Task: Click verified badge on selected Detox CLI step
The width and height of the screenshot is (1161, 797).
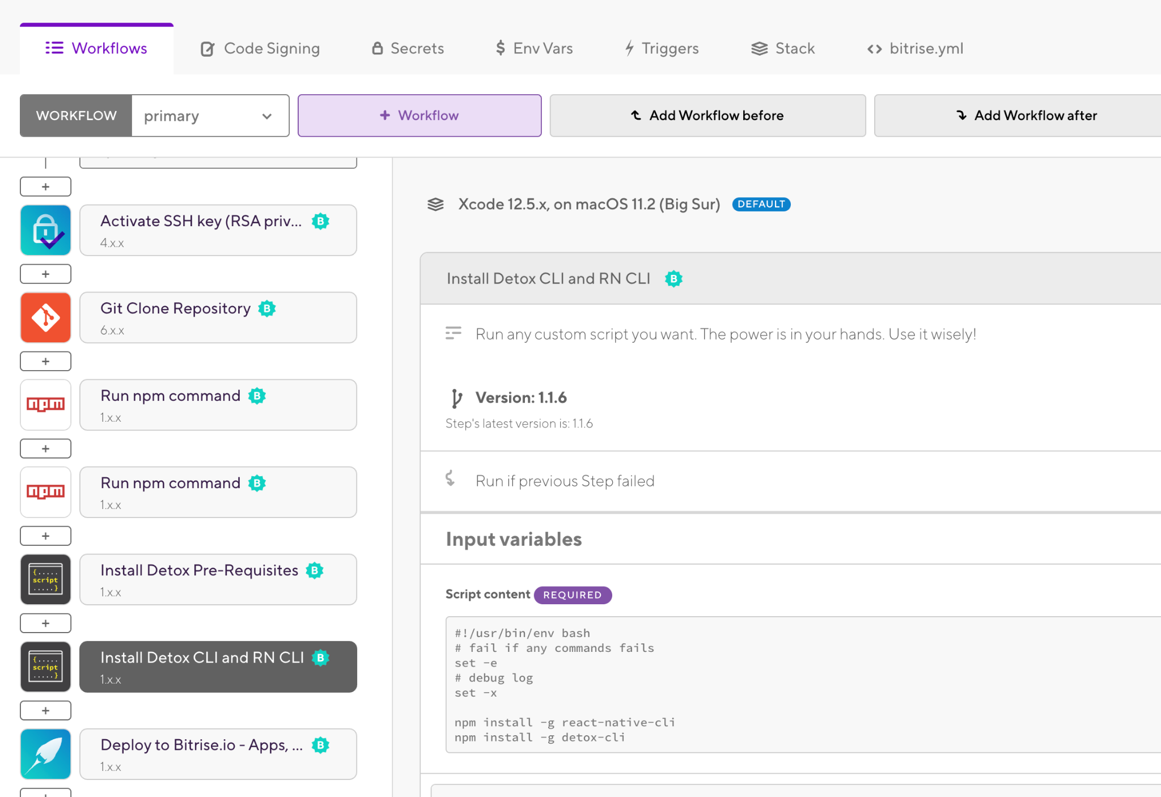Action: tap(321, 658)
